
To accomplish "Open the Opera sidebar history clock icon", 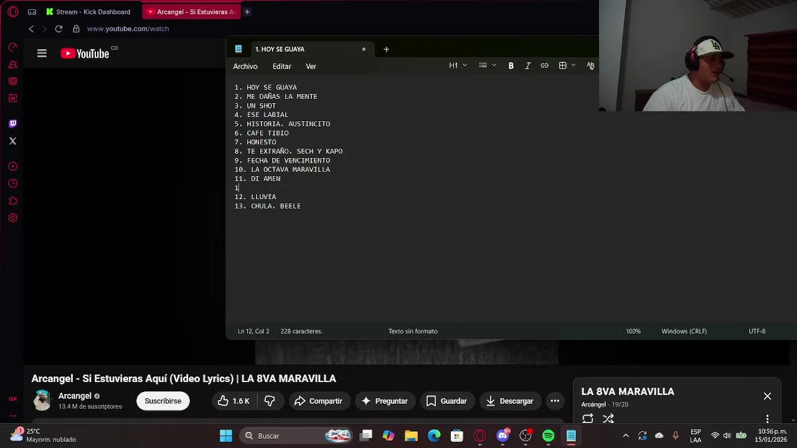I will coord(12,183).
